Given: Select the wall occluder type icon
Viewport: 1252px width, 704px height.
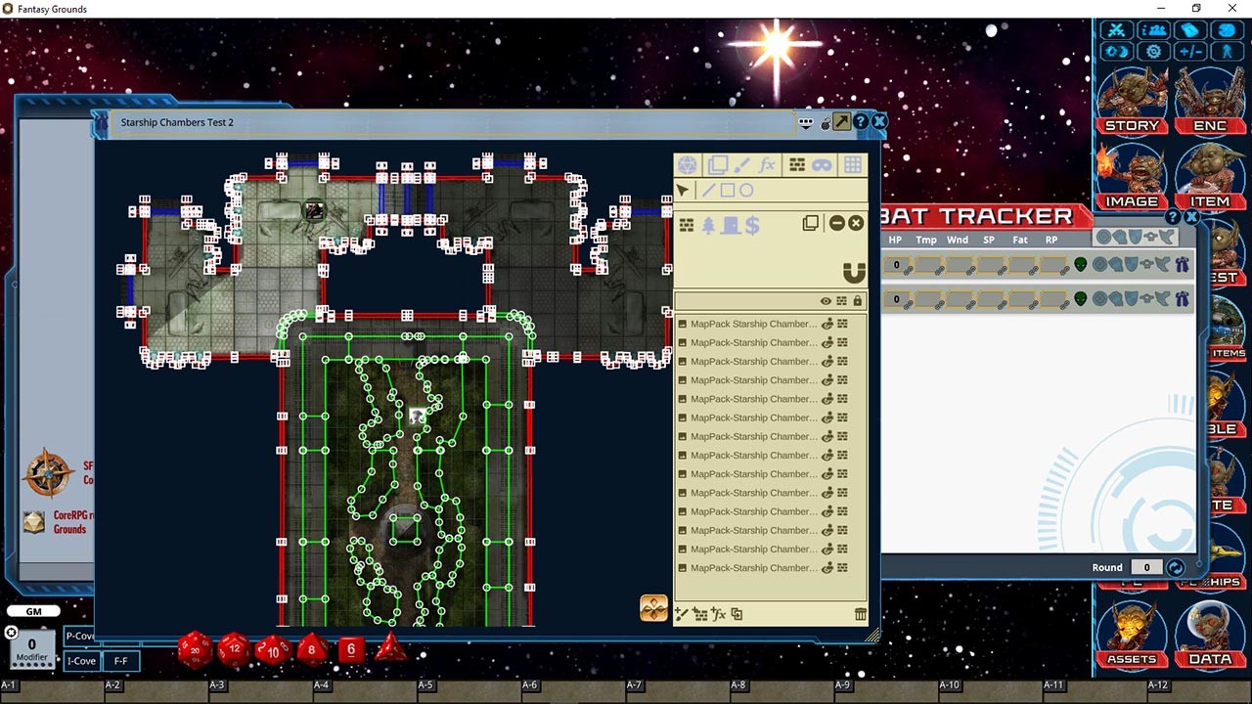Looking at the screenshot, I should [687, 225].
